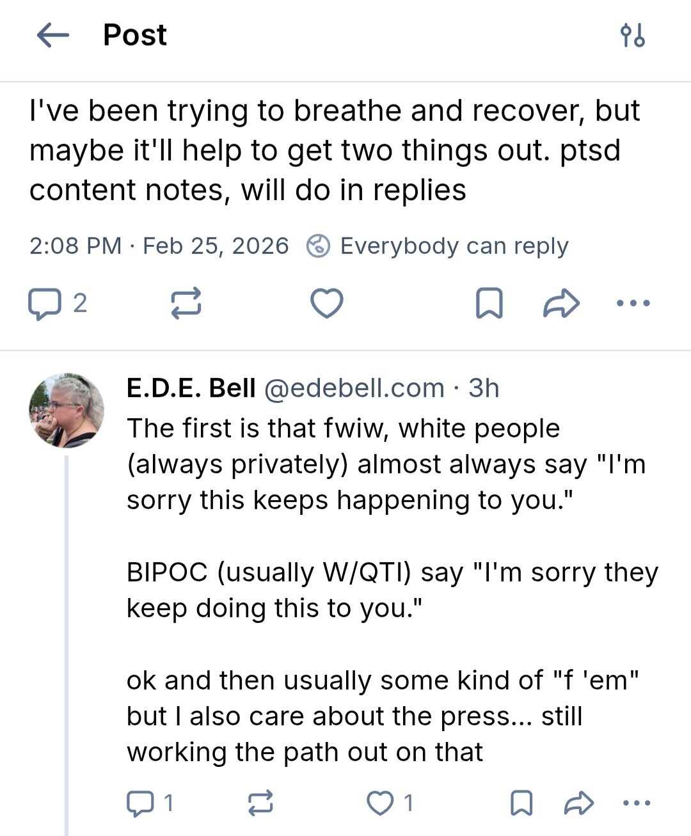The height and width of the screenshot is (836, 691).
Task: Open the E.D.E. Bell display name link
Action: [191, 388]
